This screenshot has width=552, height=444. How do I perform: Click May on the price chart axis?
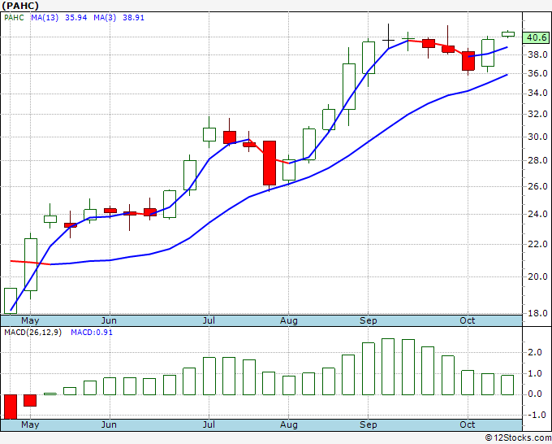[30, 321]
